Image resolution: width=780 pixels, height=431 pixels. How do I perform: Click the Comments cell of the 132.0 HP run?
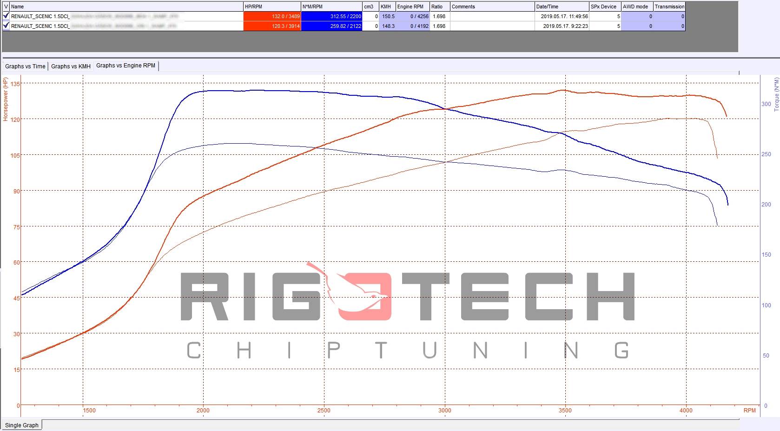(x=492, y=16)
